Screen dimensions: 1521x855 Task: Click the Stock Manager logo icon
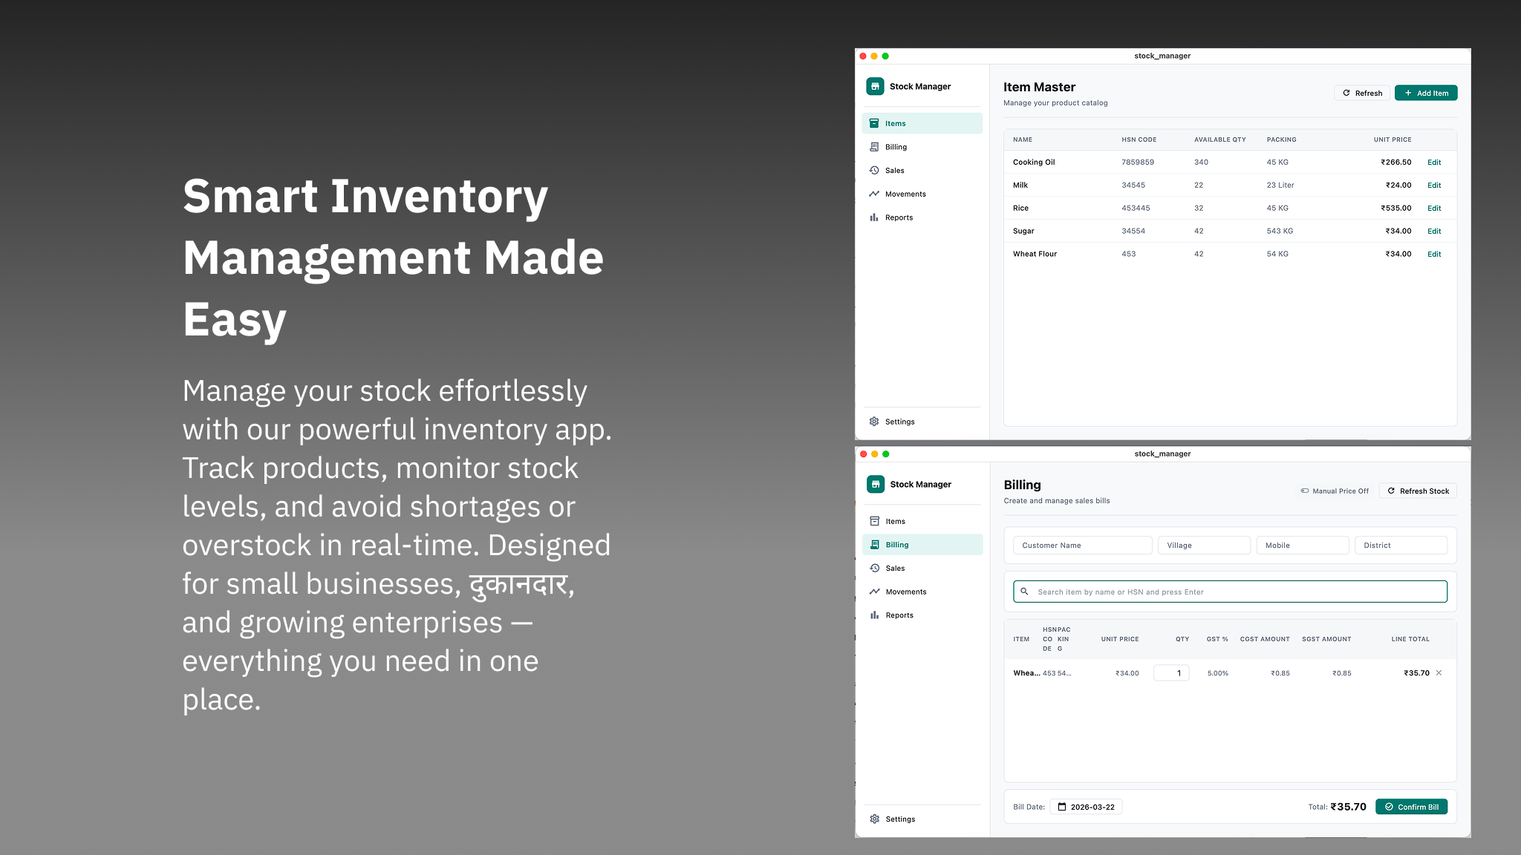tap(876, 86)
